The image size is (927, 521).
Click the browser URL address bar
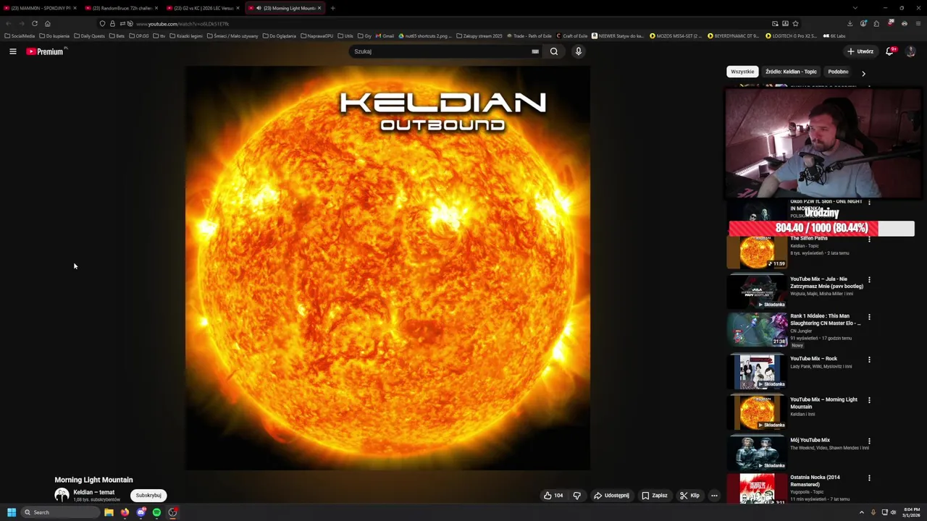(449, 24)
